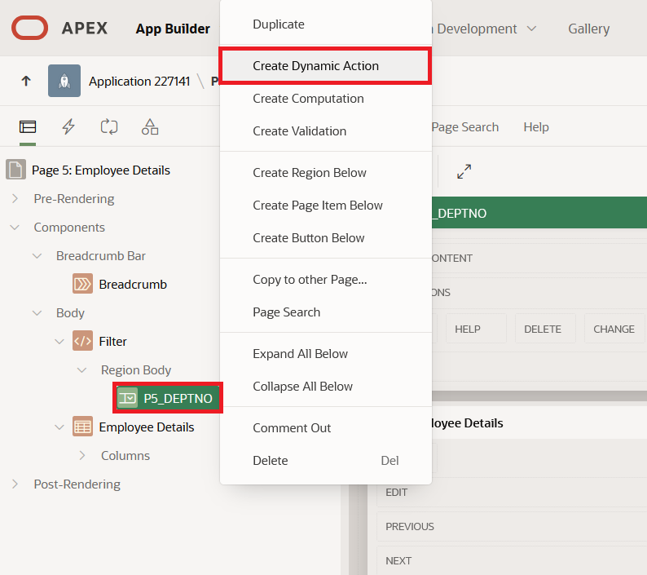
Task: Click the Gallery link
Action: click(588, 29)
